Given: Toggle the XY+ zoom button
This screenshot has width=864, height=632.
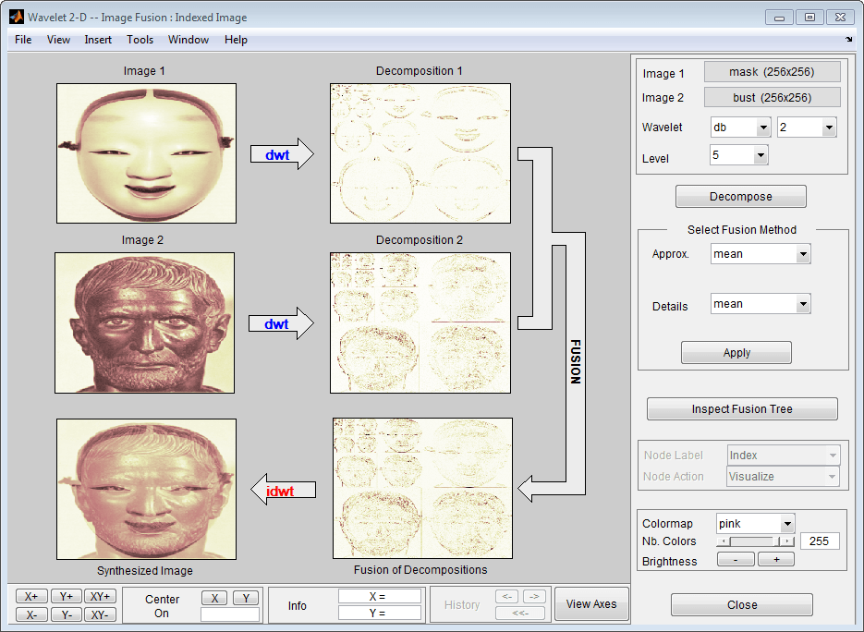Looking at the screenshot, I should click(101, 596).
